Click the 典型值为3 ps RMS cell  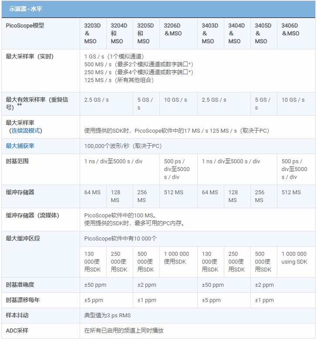[108, 316]
